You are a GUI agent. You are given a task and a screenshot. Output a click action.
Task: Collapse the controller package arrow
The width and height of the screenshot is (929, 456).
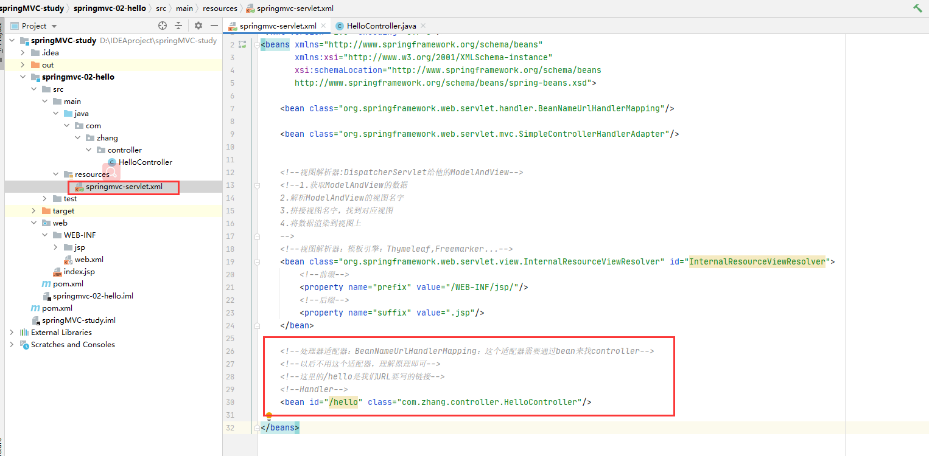pyautogui.click(x=88, y=150)
